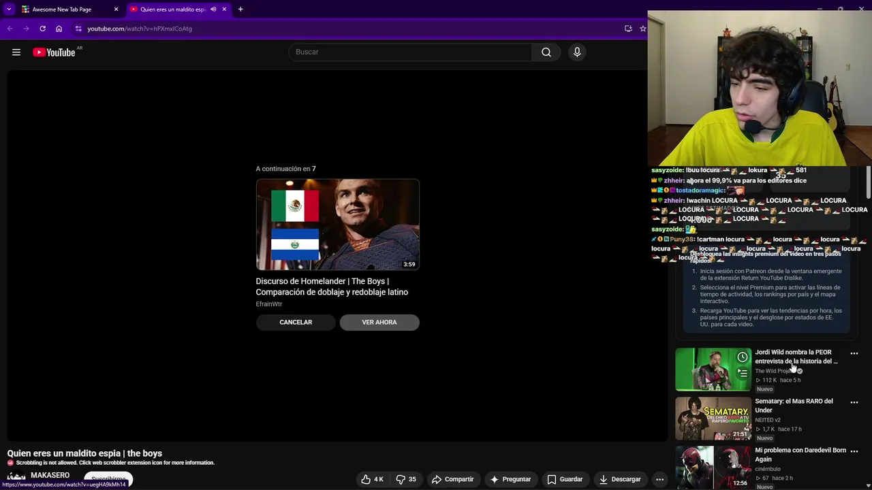Go forward with the browser forward arrow
872x490 pixels.
click(26, 29)
